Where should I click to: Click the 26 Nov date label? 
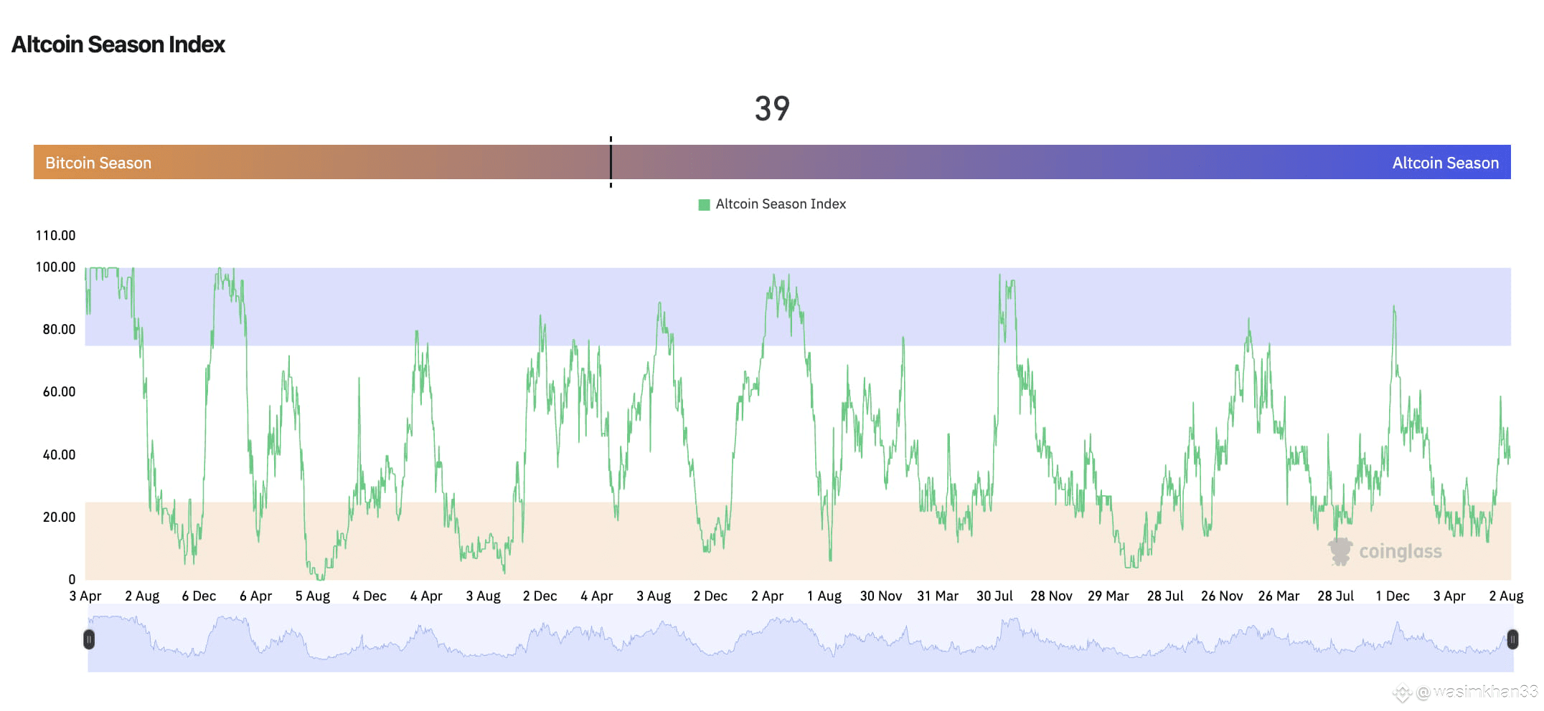click(1222, 596)
